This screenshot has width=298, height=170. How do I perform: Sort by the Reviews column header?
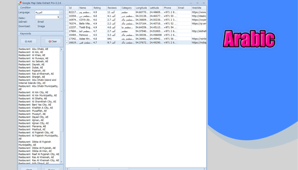(113, 8)
